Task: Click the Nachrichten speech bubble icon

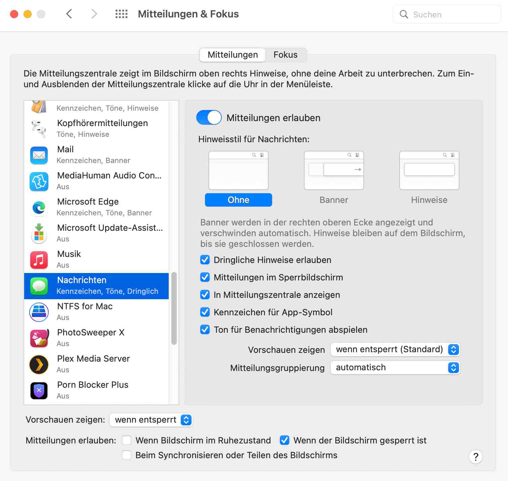Action: (39, 286)
